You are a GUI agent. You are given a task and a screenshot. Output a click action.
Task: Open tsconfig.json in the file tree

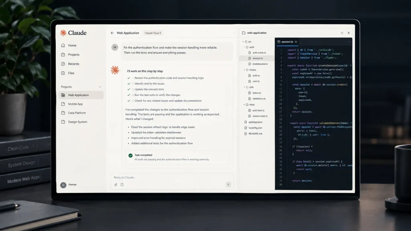(x=253, y=128)
